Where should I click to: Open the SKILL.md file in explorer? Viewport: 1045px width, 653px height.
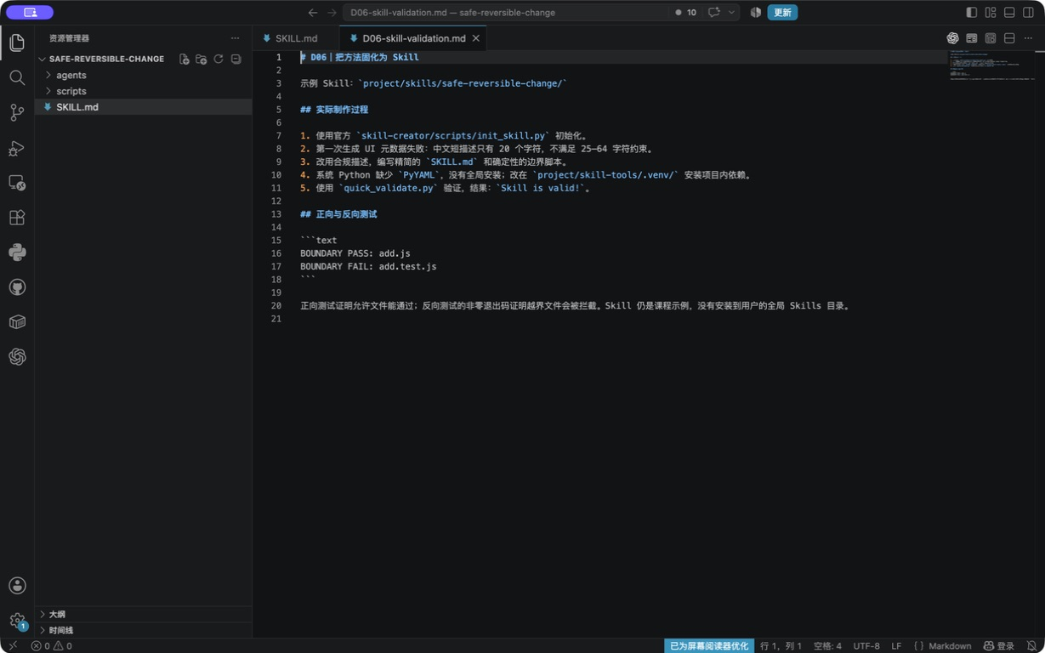coord(143,107)
